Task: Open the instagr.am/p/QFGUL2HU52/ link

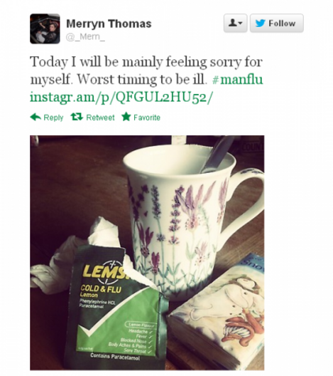Action: [121, 98]
